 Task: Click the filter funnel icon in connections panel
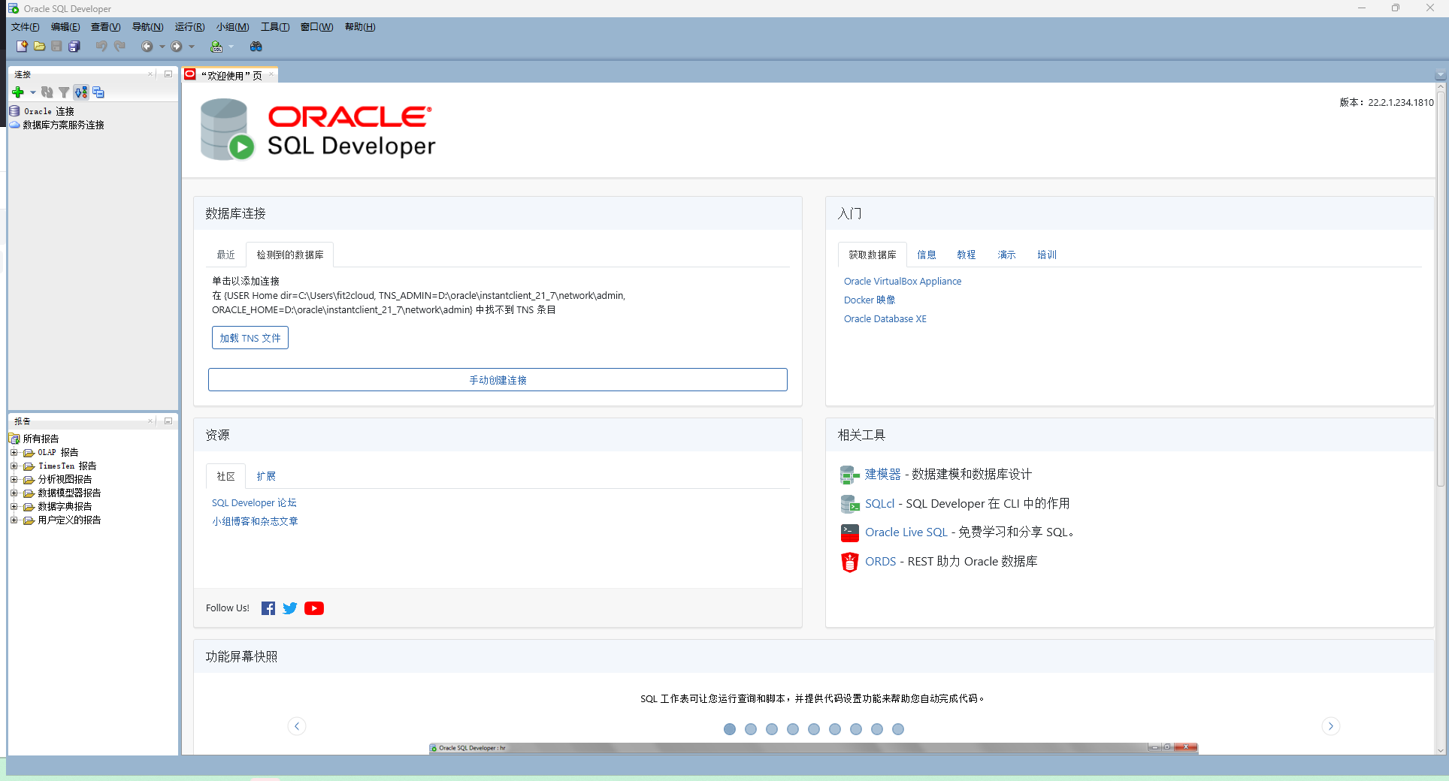click(x=64, y=92)
